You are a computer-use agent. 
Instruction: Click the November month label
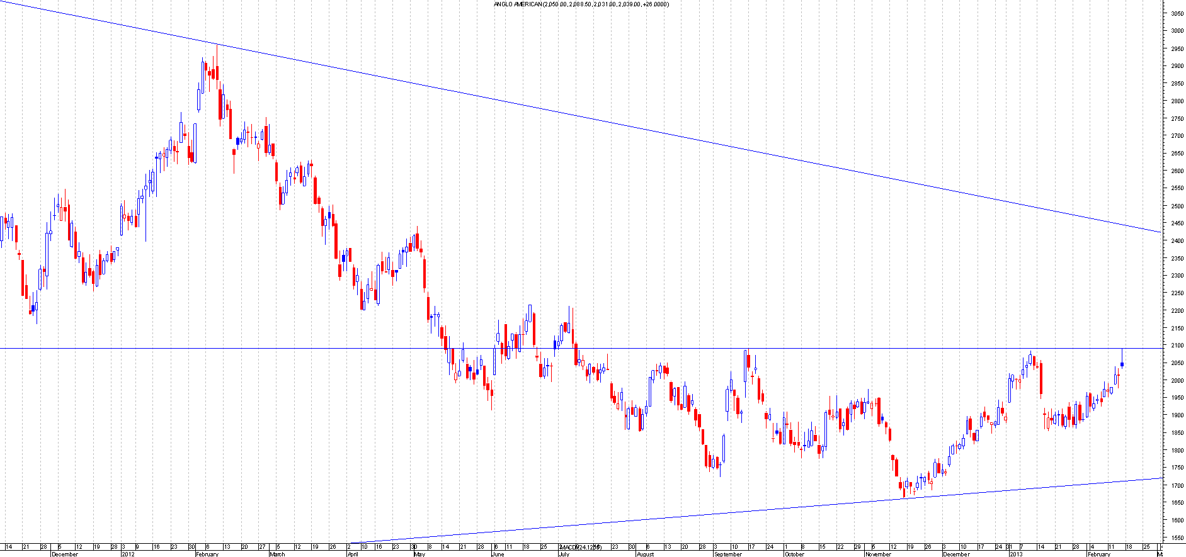(878, 554)
